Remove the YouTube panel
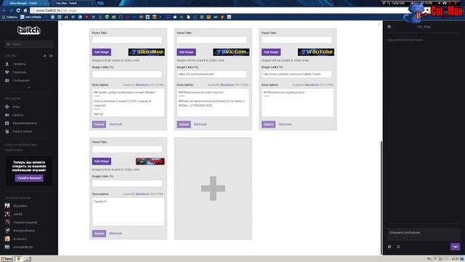465x262 pixels. click(x=285, y=124)
